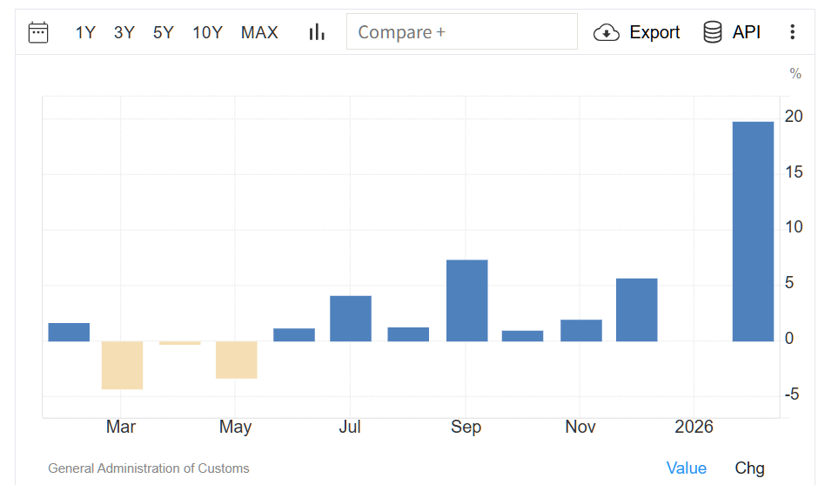
Task: Click the blue September bar
Action: pos(466,300)
